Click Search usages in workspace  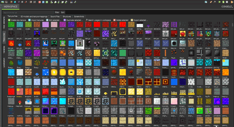[98, 20]
